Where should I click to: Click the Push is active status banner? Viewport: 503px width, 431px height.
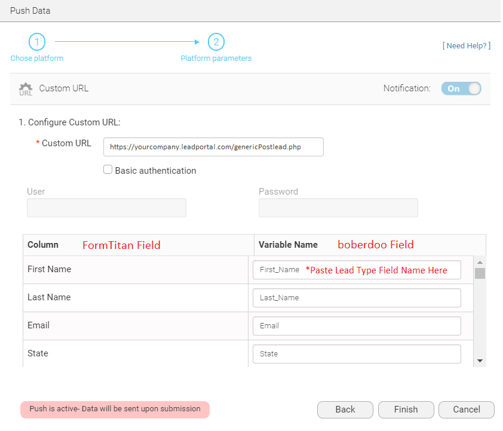click(x=115, y=410)
